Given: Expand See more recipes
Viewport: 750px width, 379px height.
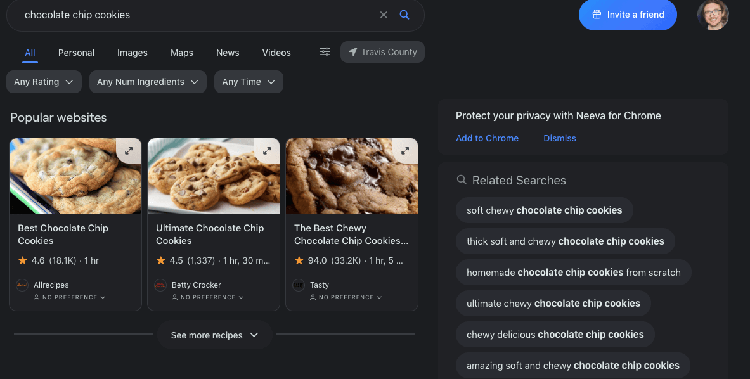Looking at the screenshot, I should click(x=214, y=335).
